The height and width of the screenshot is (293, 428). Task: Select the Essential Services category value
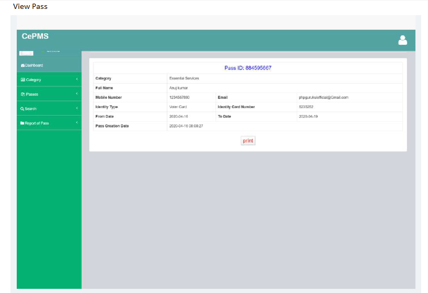coord(184,78)
